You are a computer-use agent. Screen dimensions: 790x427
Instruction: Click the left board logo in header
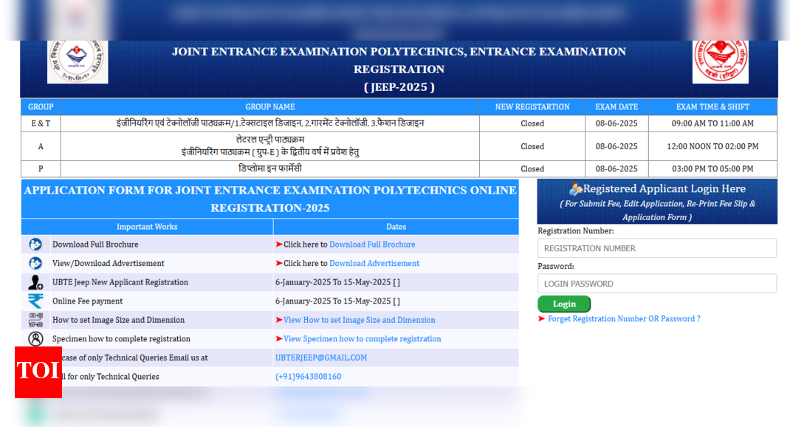pyautogui.click(x=78, y=61)
